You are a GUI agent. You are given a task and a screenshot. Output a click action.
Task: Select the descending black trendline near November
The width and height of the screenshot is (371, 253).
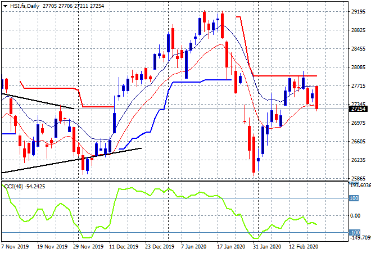38,101
